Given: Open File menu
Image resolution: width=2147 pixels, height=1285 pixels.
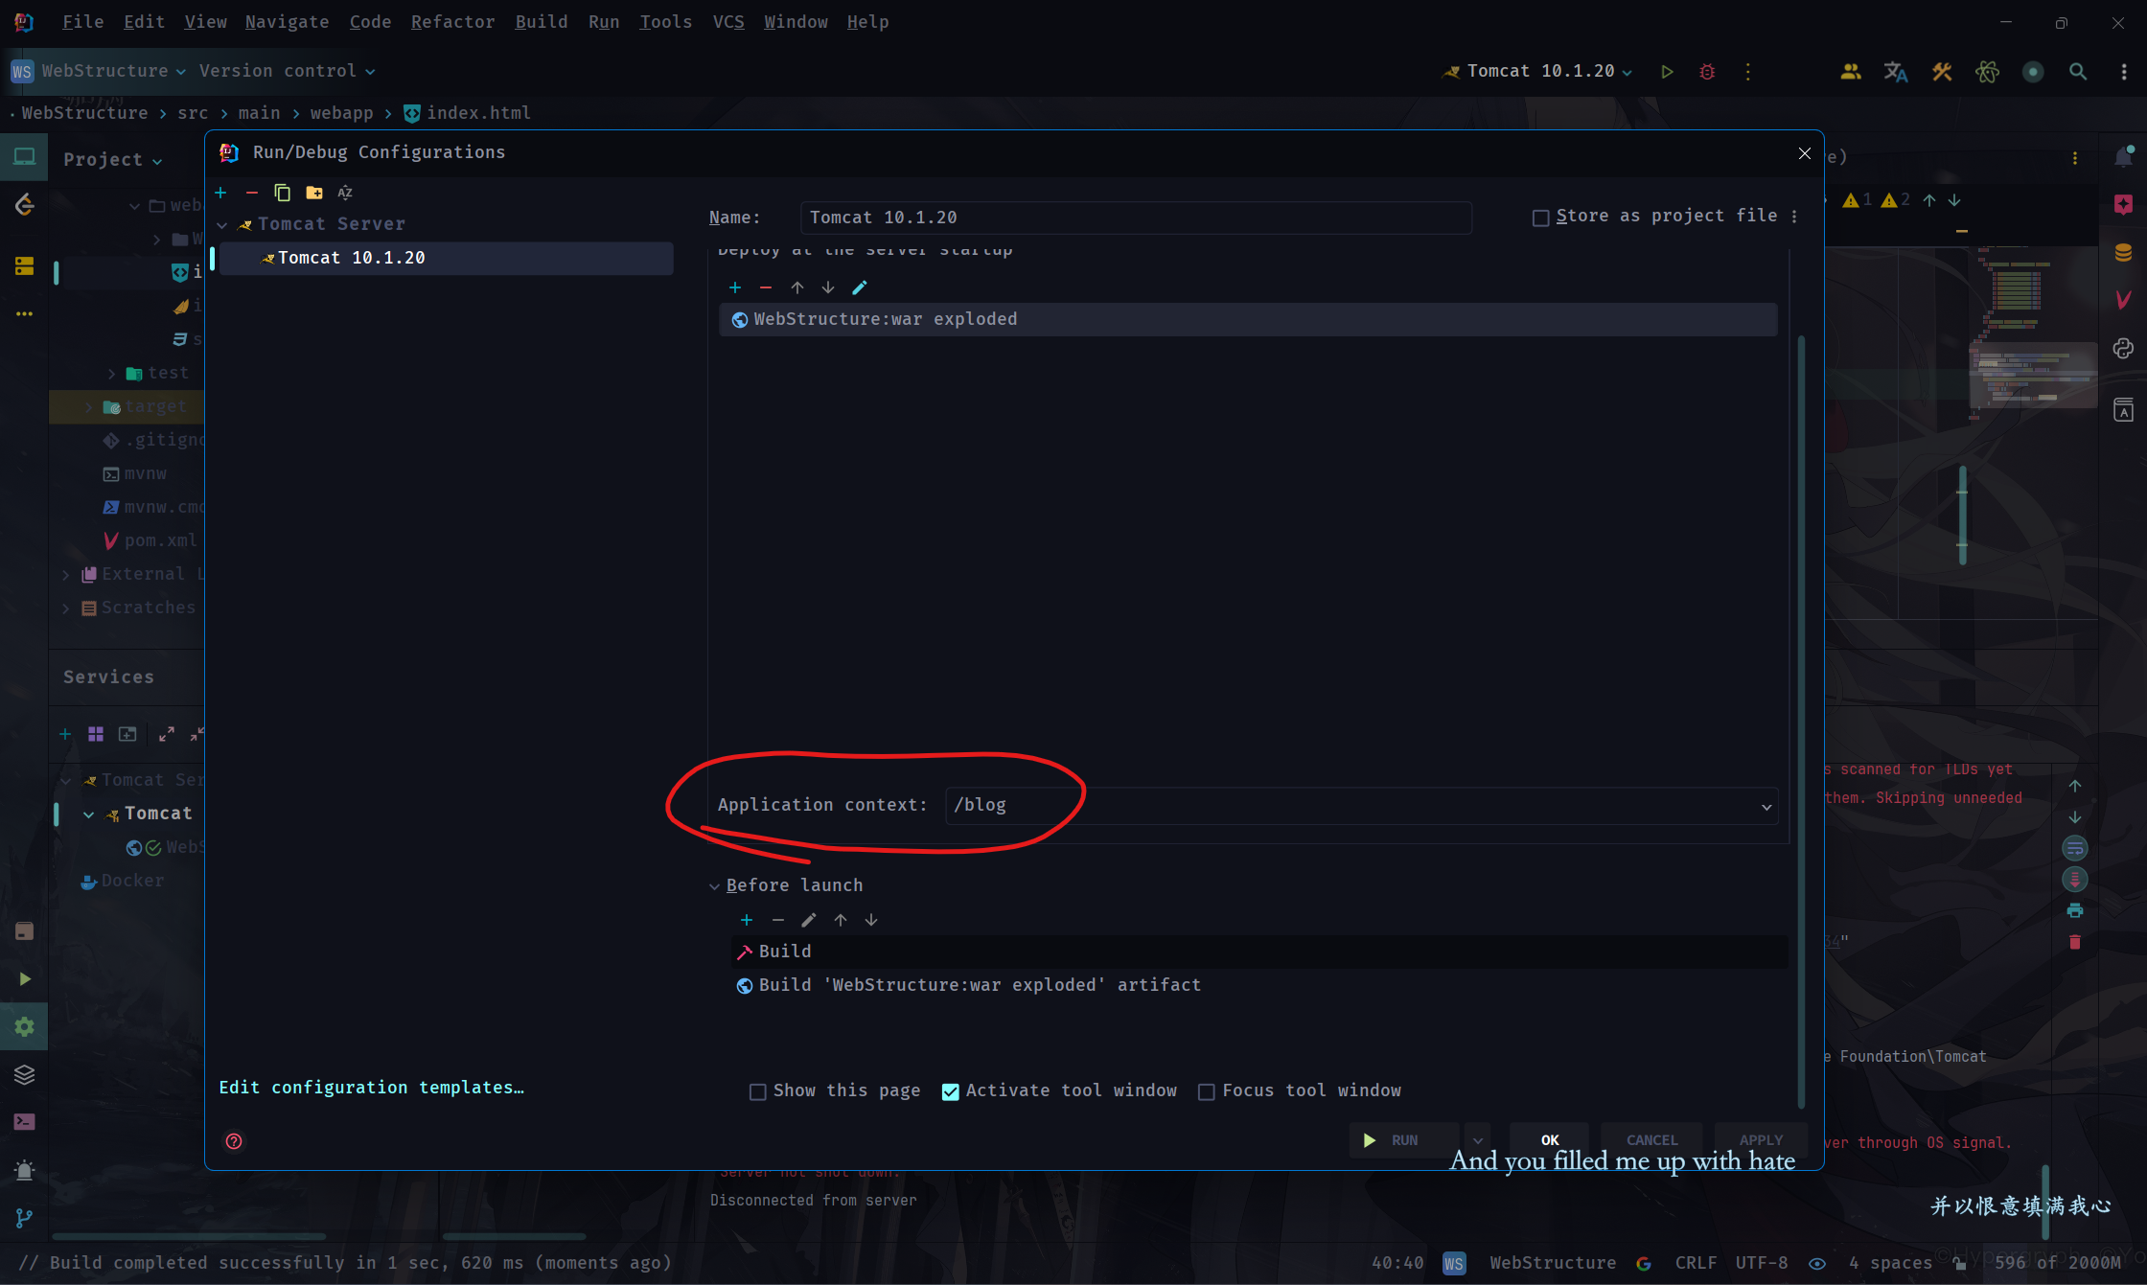Looking at the screenshot, I should 82,21.
